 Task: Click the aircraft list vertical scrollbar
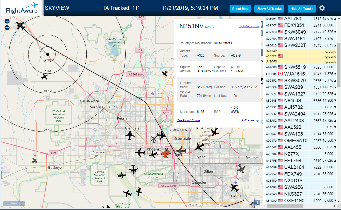click(x=339, y=65)
